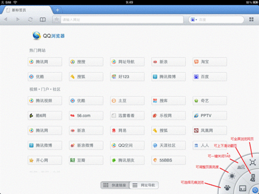Tap the 视频·门户·社区 section heading
This screenshot has width=259, height=194.
click(45, 89)
